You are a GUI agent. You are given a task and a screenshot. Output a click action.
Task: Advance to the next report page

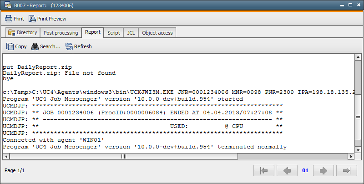(x=324, y=170)
